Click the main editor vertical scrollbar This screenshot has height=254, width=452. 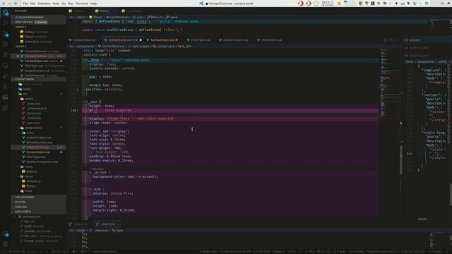click(x=401, y=160)
